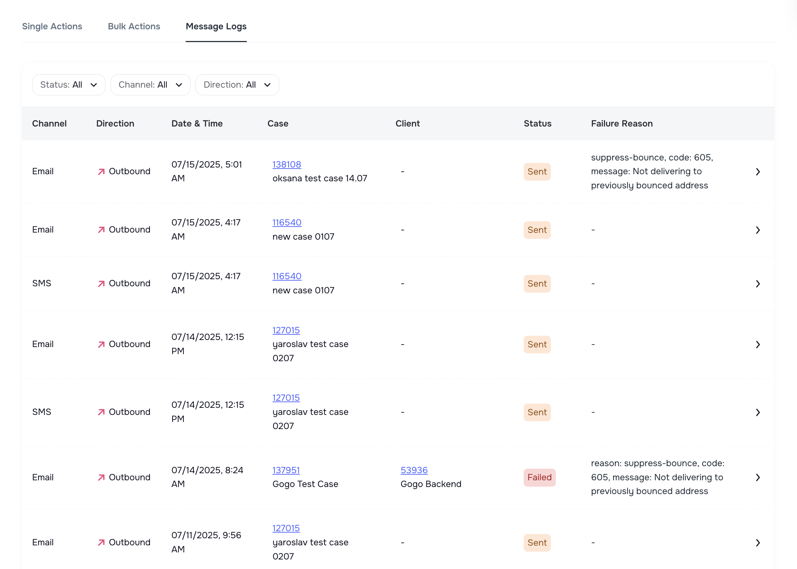Click the outbound arrow icon on first Email row

pos(102,171)
